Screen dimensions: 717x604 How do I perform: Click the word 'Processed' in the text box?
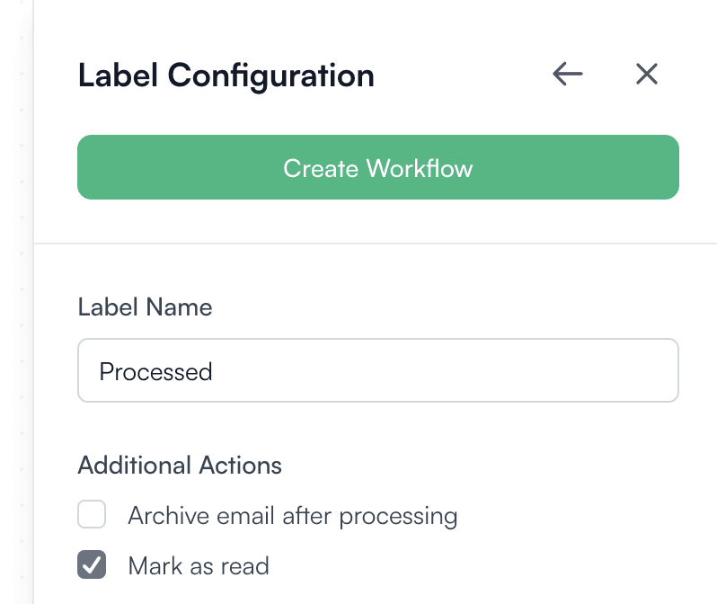155,371
